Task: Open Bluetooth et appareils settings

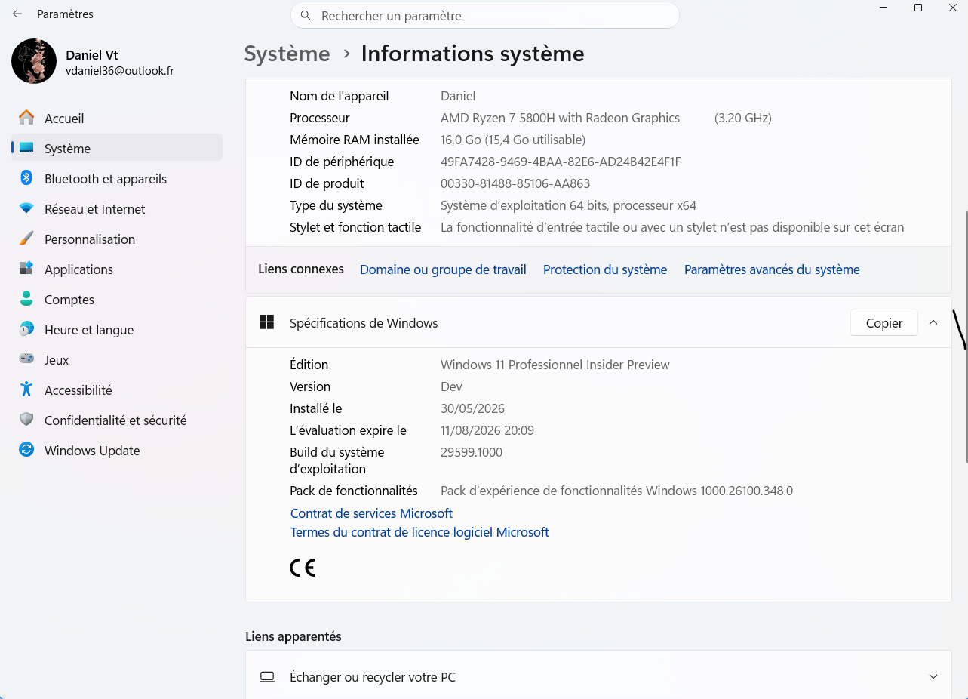Action: coord(117,178)
